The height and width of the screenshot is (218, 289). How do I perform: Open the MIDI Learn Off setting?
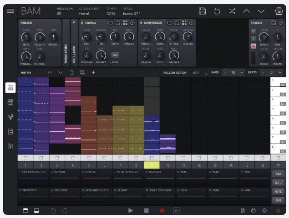65,11
